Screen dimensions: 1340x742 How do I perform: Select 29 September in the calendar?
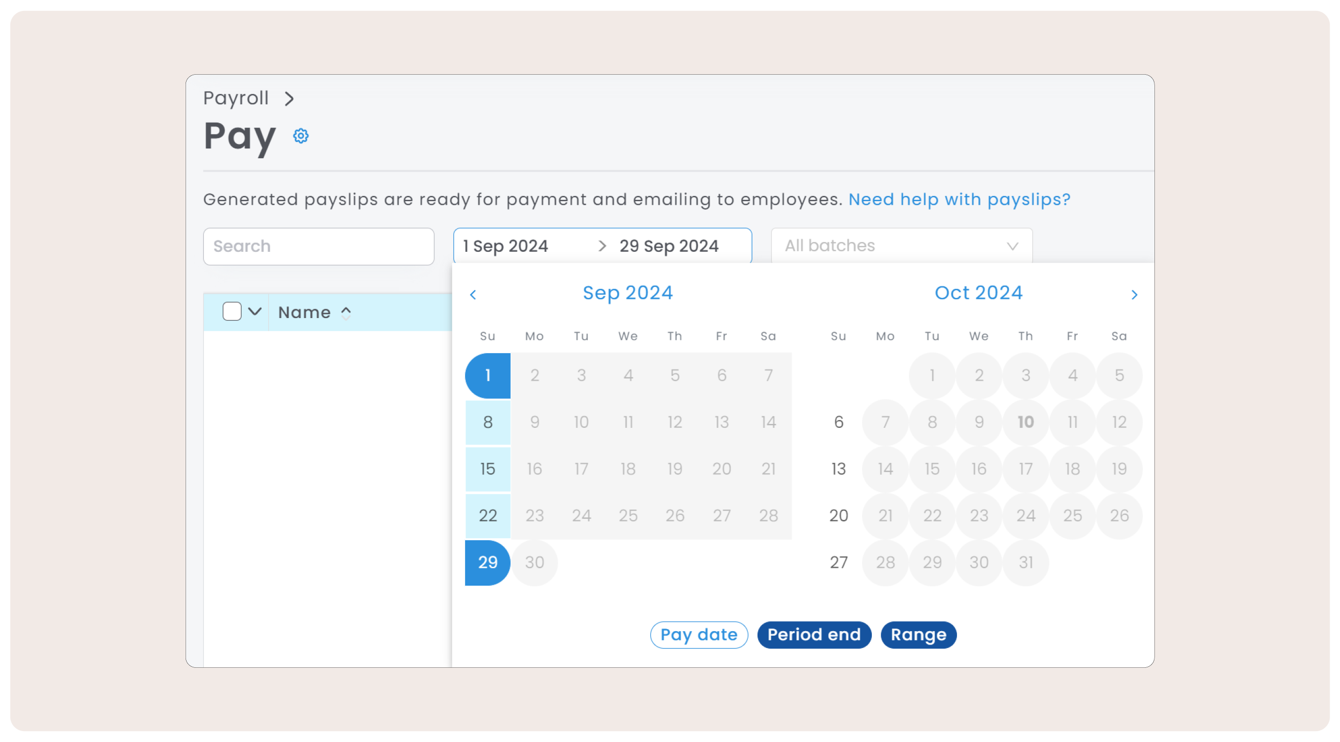[487, 562]
